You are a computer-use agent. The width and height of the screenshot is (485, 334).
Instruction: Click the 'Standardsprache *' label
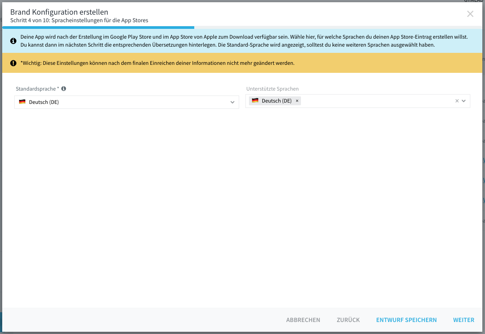pos(37,89)
